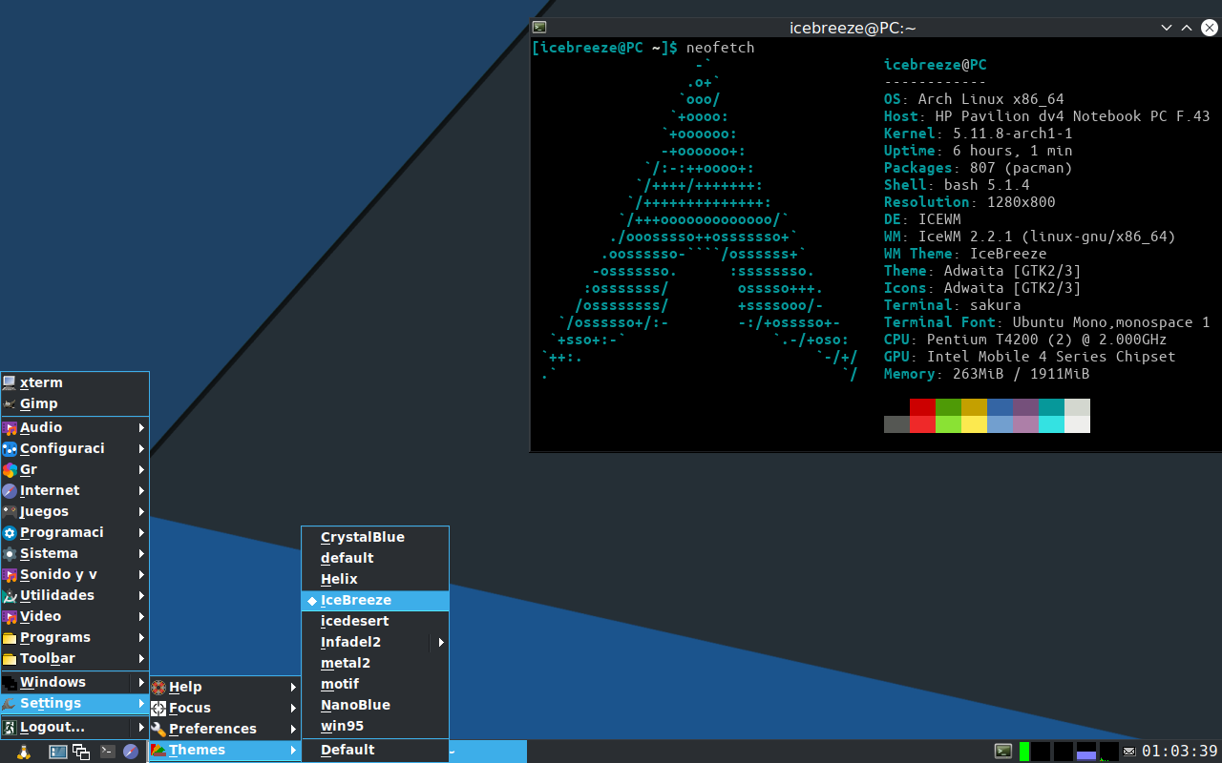The height and width of the screenshot is (763, 1222).
Task: Click the Gimp icon in the menu
Action: (10, 403)
